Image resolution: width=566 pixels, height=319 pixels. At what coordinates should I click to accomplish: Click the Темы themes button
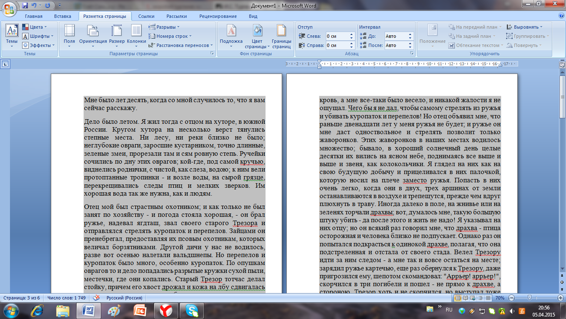pyautogui.click(x=12, y=34)
